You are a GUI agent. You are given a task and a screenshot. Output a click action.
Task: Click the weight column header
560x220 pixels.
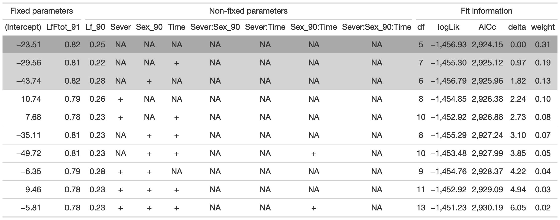coord(543,27)
